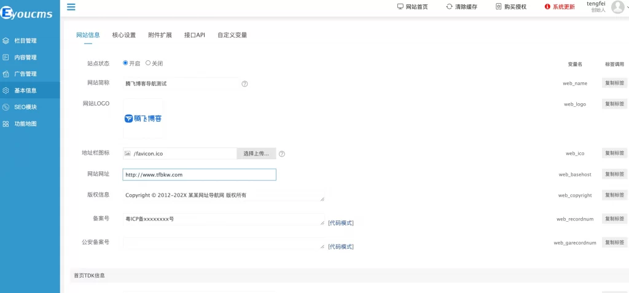Image resolution: width=629 pixels, height=293 pixels.
Task: Click image icon in favicon path field
Action: pos(128,154)
